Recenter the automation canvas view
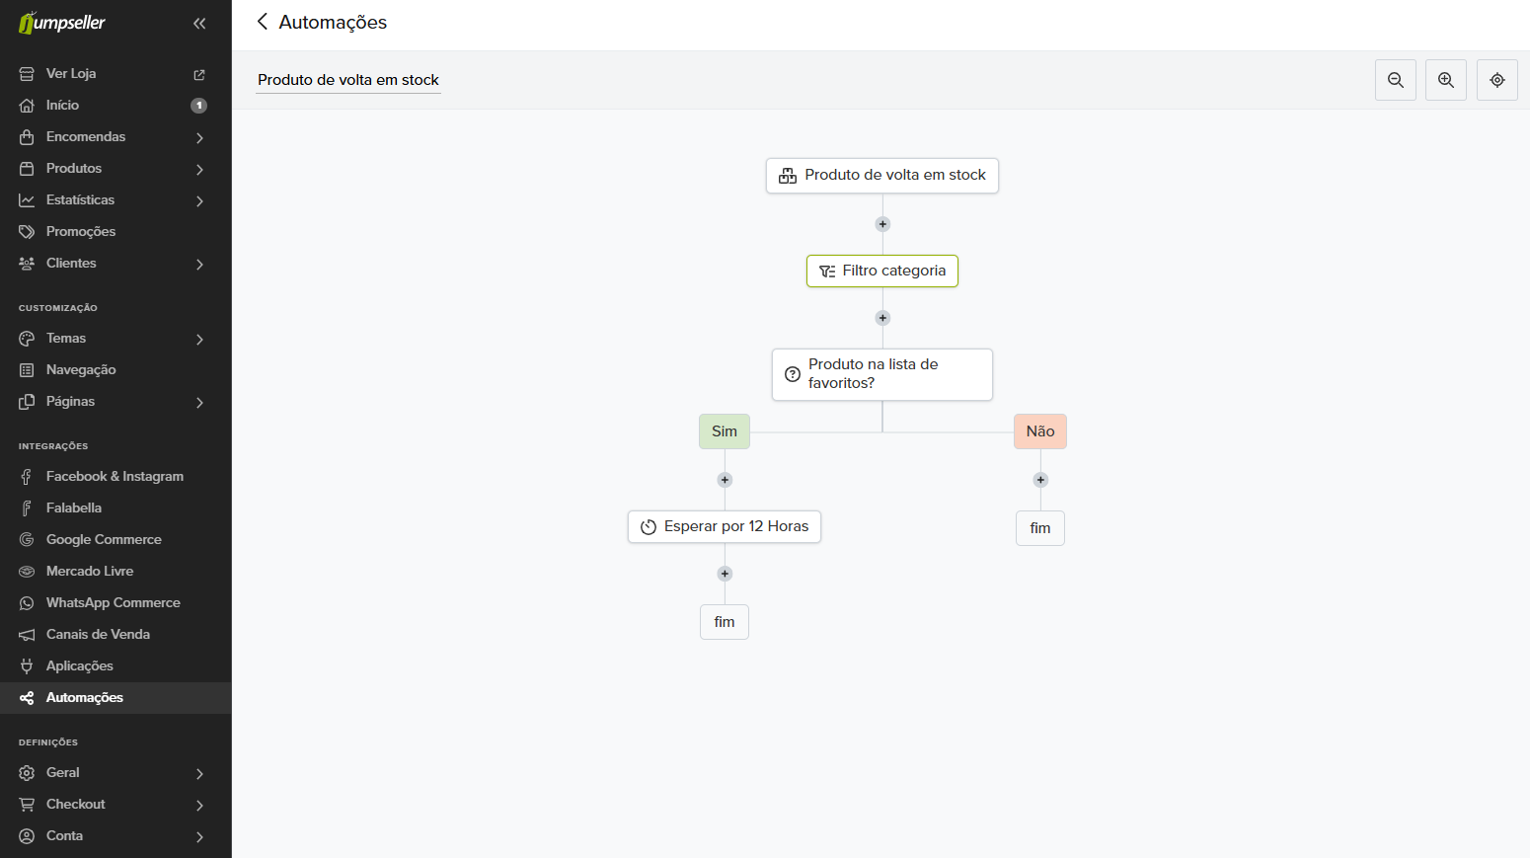The width and height of the screenshot is (1530, 858). (x=1496, y=80)
